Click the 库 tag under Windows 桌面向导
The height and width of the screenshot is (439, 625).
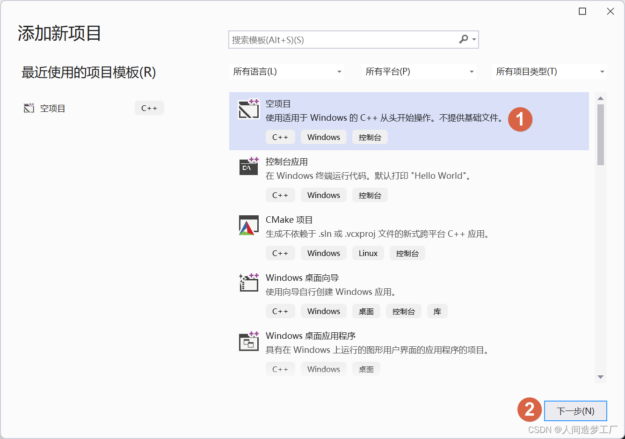[x=437, y=311]
